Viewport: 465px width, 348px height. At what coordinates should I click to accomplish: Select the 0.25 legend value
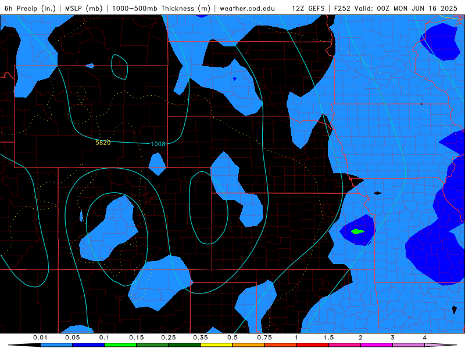(169, 338)
